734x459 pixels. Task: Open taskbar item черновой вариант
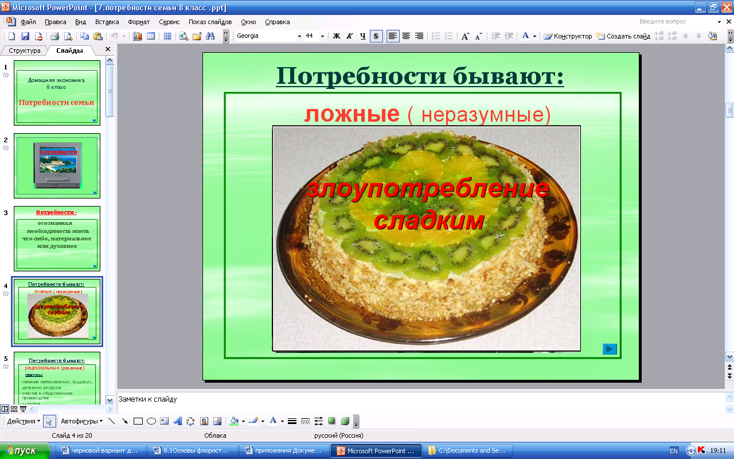pos(100,451)
